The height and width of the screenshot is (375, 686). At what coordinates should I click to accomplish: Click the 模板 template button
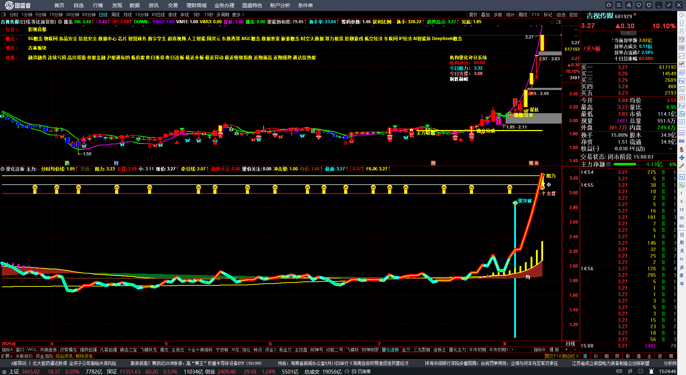554,350
